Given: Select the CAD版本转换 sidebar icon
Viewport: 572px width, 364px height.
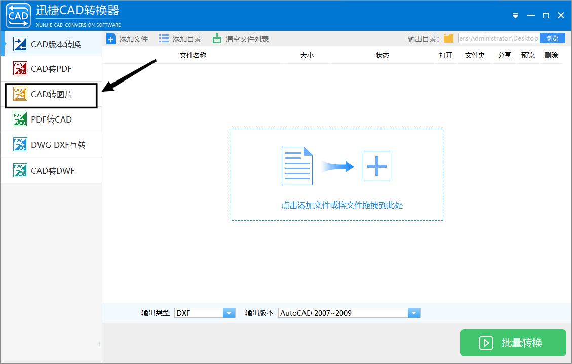Looking at the screenshot, I should [21, 44].
